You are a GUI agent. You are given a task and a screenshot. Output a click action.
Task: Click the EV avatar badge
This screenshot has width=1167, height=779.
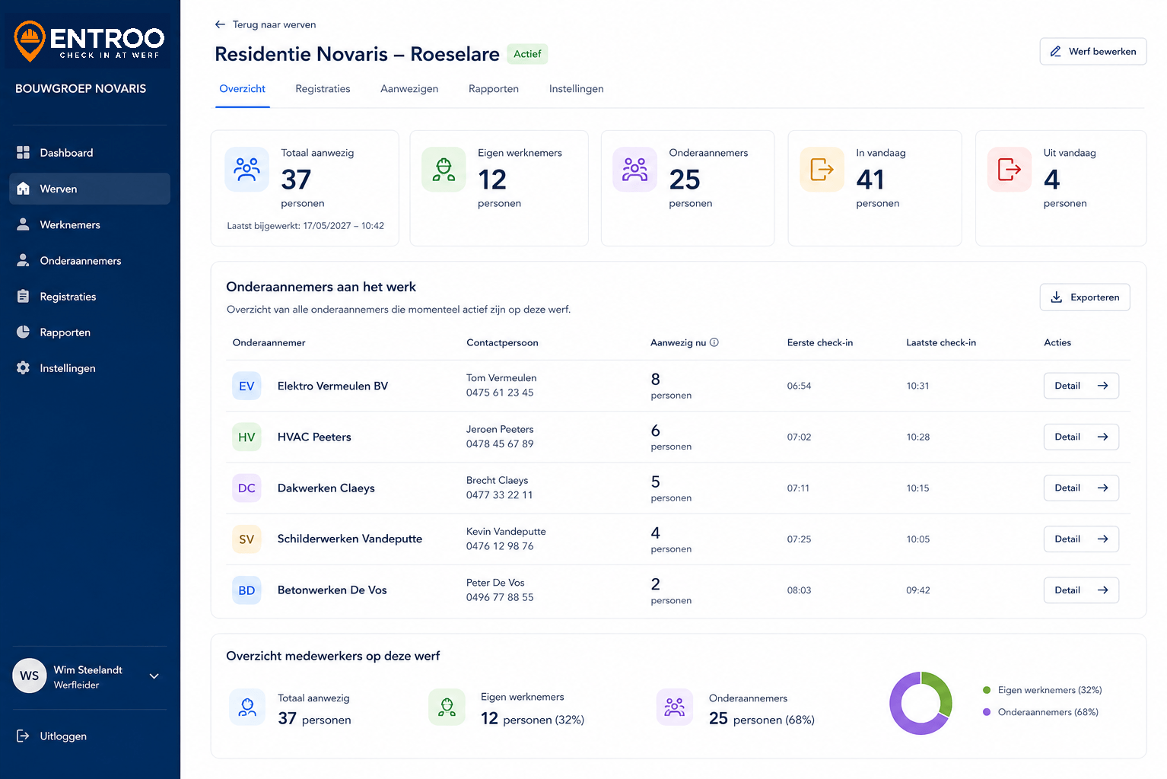coord(246,386)
